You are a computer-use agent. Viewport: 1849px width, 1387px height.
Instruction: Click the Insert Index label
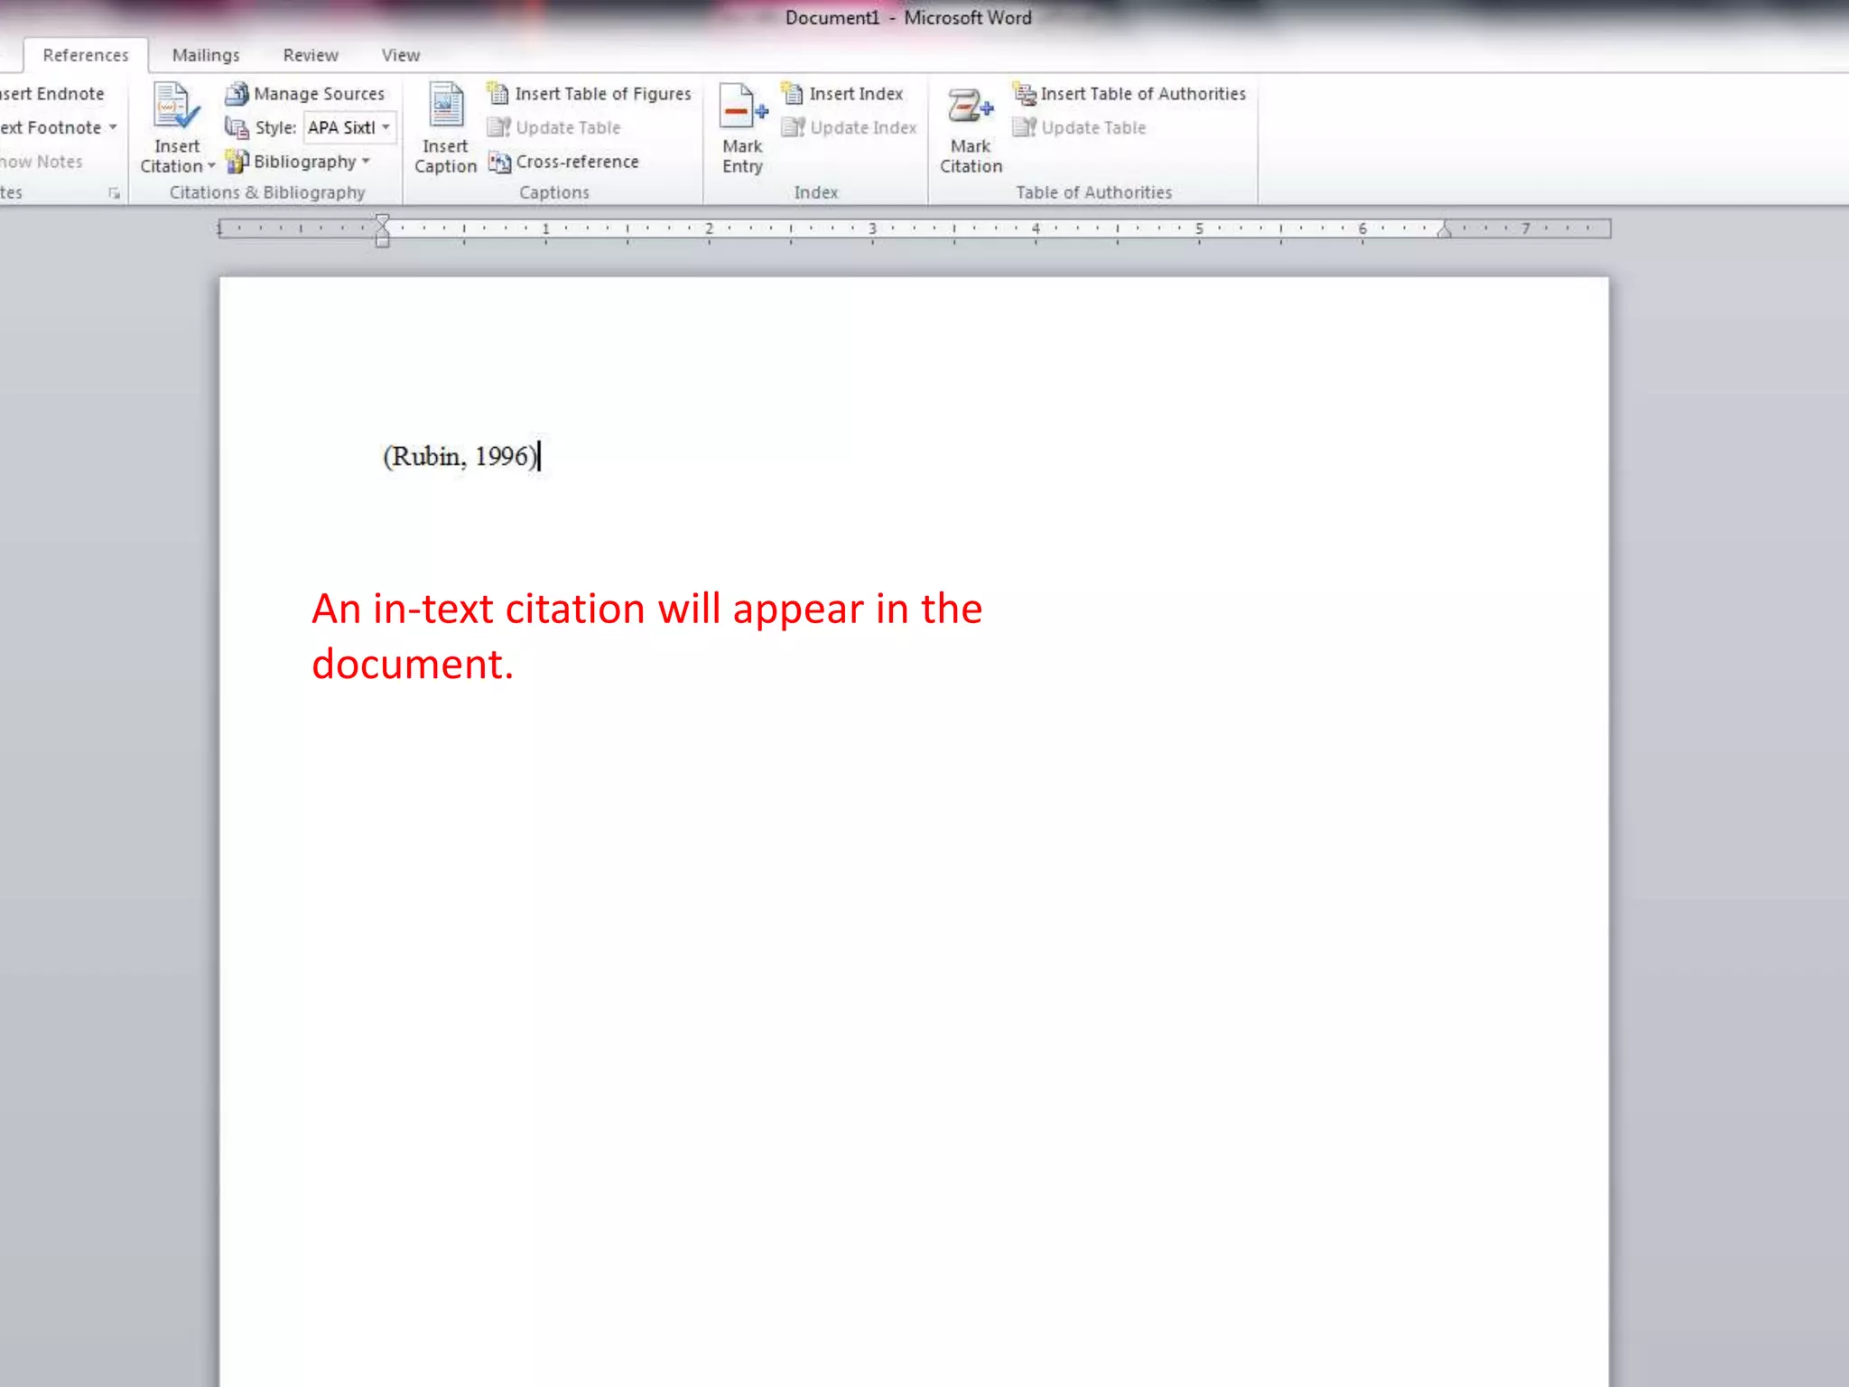tap(856, 94)
